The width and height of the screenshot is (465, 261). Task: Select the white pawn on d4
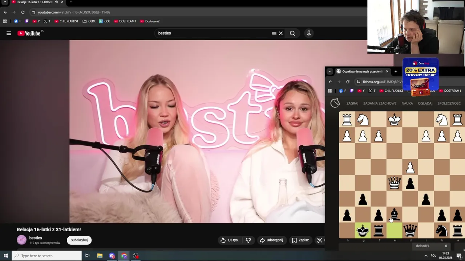tap(410, 167)
